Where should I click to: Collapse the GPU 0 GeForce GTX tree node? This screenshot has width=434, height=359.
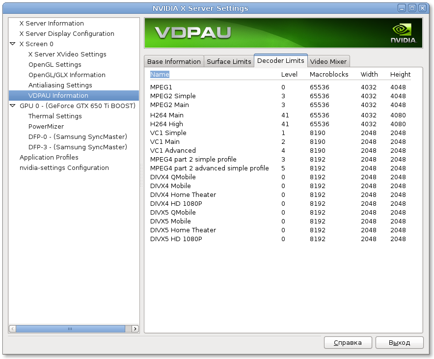12,106
